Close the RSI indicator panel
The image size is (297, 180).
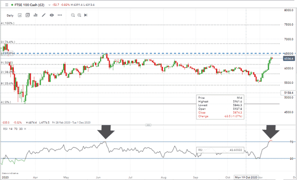point(25,129)
